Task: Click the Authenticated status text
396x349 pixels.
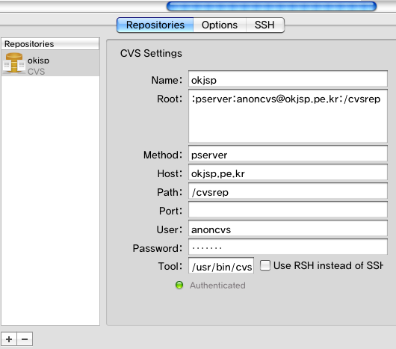Action: (217, 285)
